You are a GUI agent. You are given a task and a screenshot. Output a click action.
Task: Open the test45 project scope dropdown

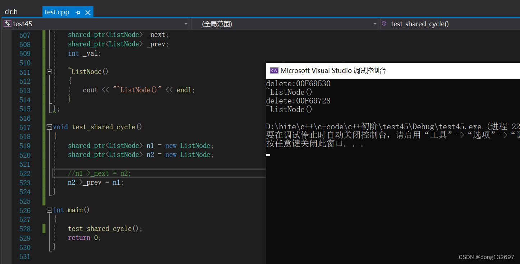96,24
